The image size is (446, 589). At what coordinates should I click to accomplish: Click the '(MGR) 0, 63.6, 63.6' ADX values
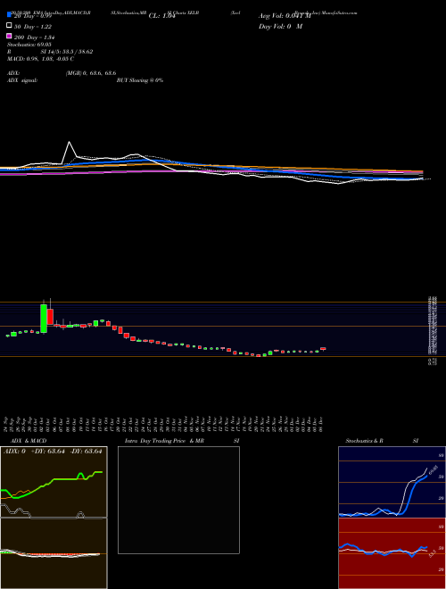click(91, 73)
